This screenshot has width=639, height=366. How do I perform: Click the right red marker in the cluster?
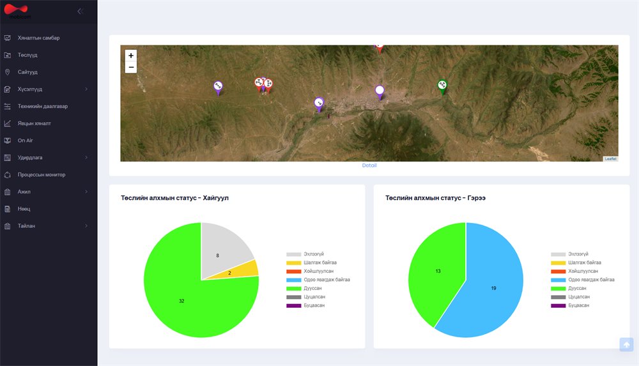click(x=268, y=86)
